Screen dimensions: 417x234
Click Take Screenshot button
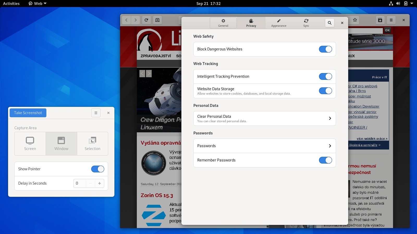(x=28, y=113)
